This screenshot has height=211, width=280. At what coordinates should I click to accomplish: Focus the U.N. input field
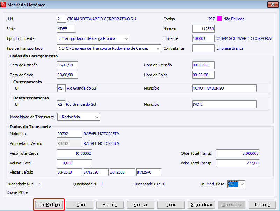62,19
